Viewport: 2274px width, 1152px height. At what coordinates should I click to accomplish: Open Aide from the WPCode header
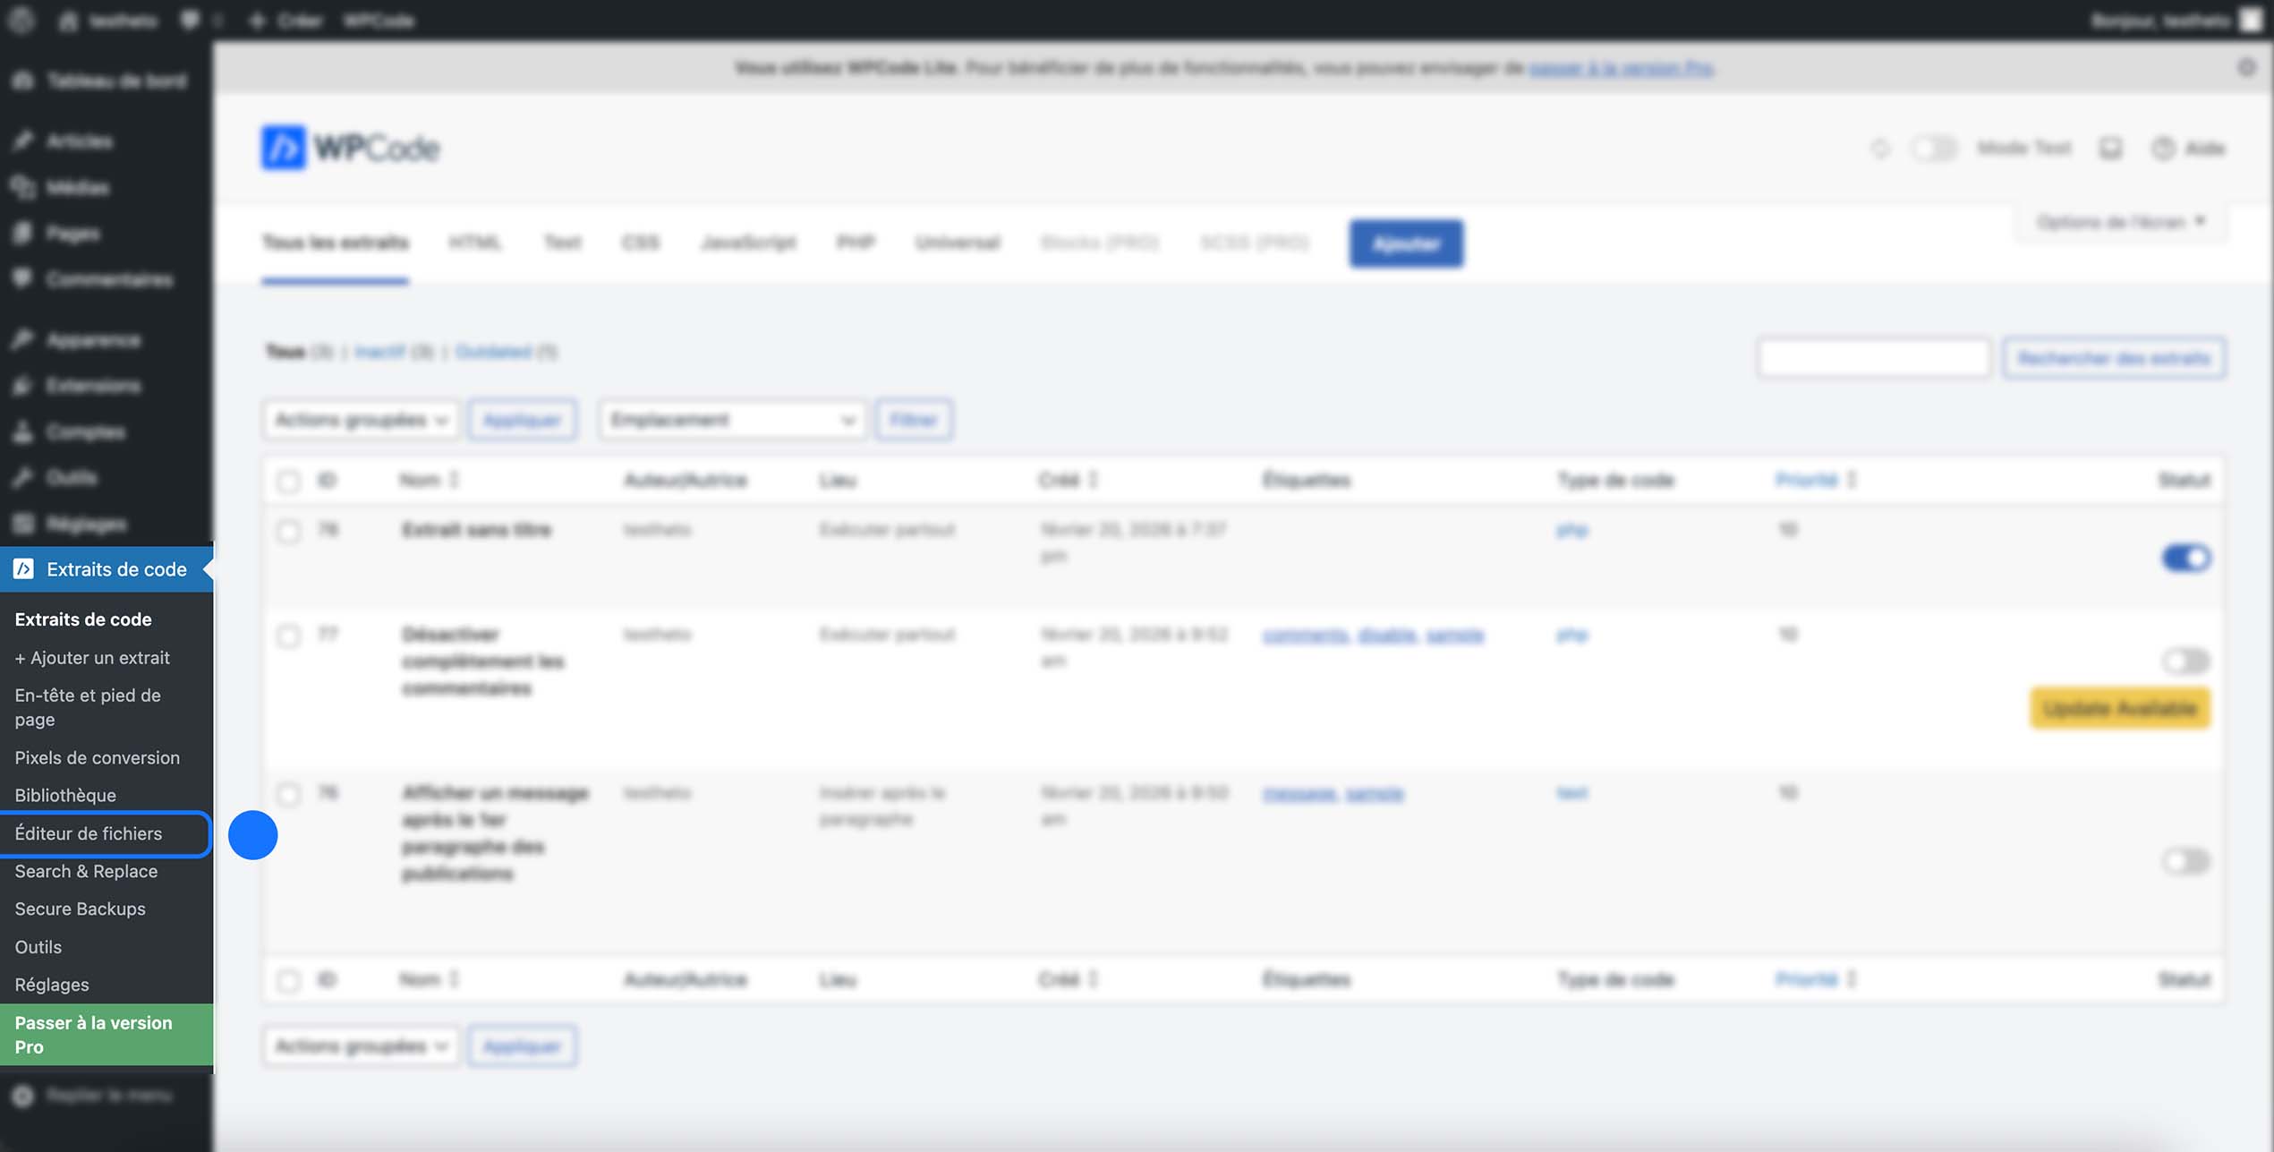coord(2190,148)
